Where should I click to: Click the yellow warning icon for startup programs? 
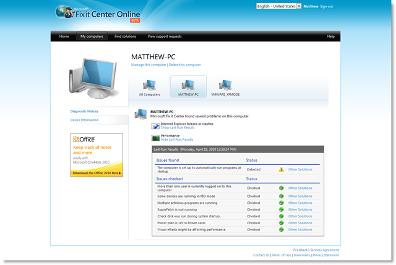point(281,169)
